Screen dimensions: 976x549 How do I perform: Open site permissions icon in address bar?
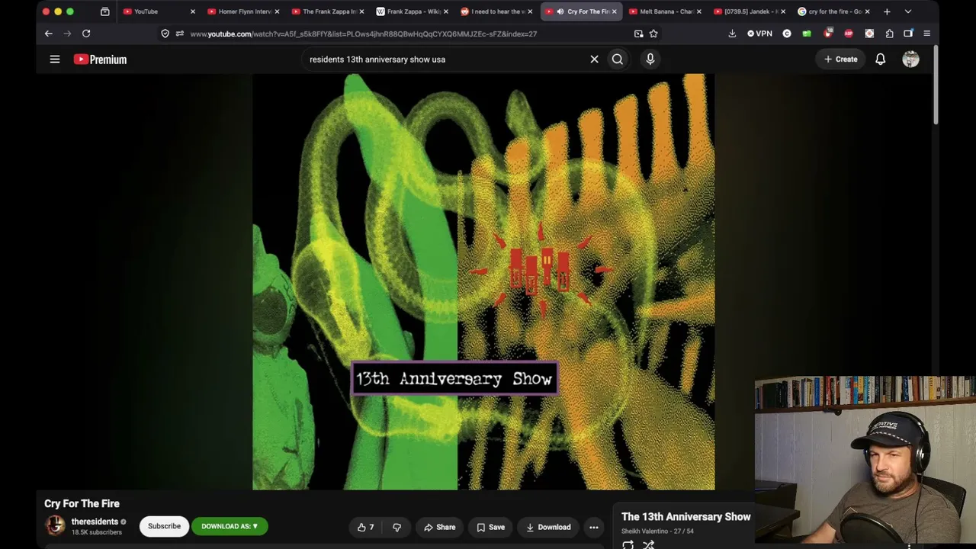point(179,34)
